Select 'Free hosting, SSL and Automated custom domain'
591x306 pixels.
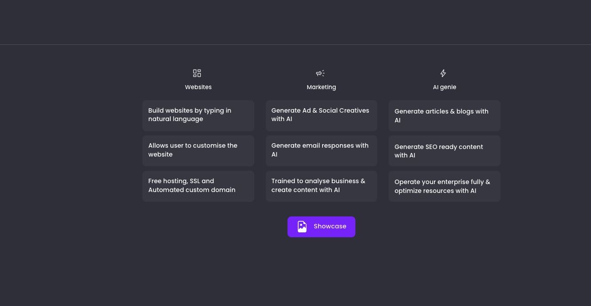click(x=198, y=186)
